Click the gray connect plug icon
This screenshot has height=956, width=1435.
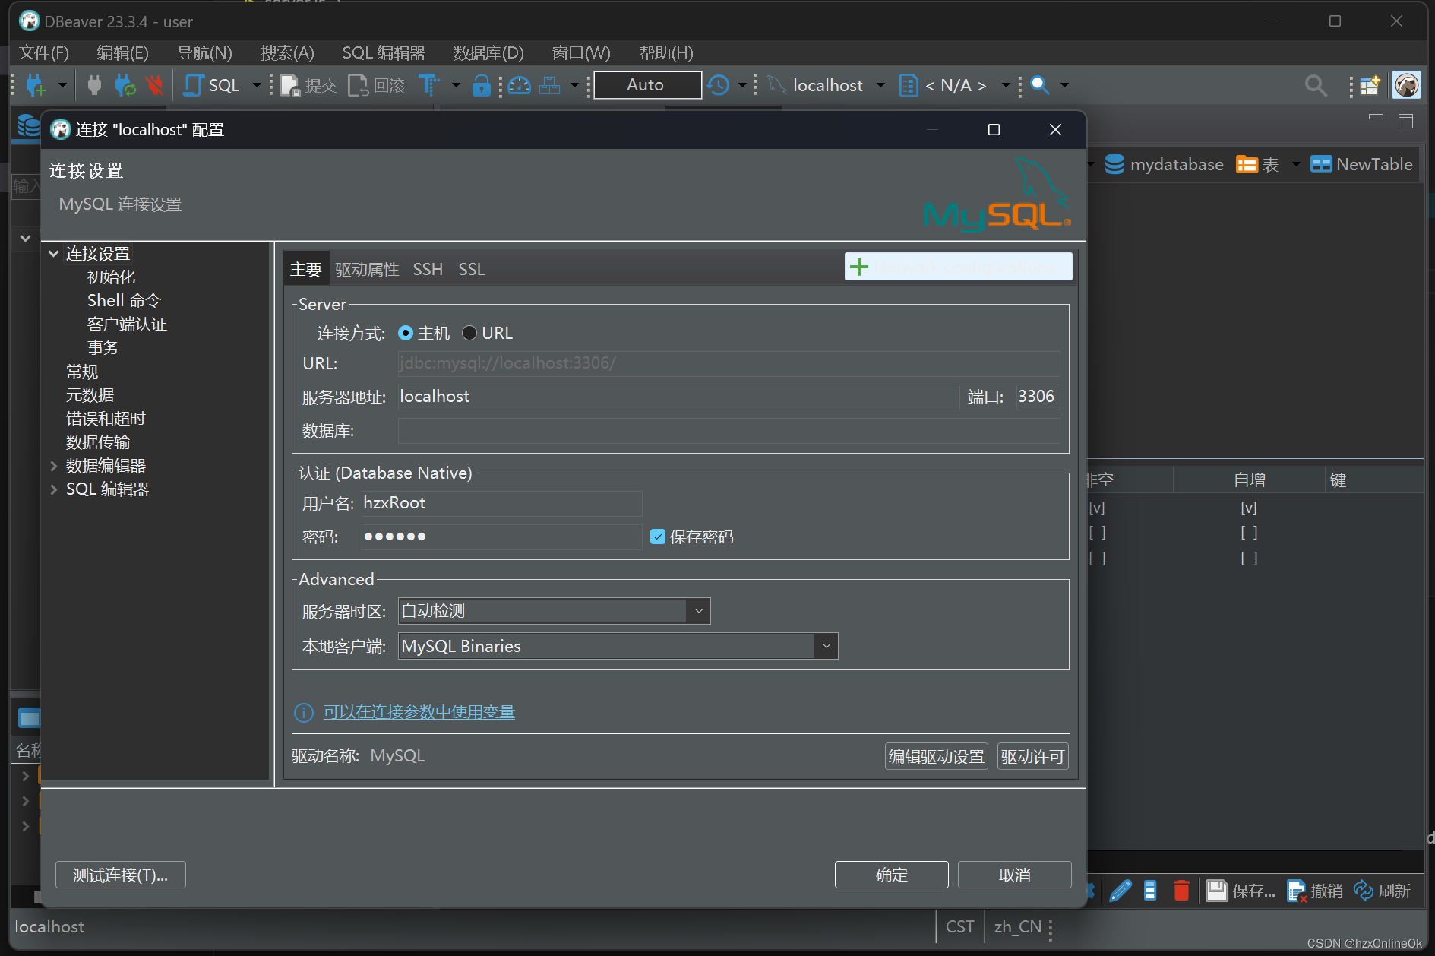(x=94, y=85)
